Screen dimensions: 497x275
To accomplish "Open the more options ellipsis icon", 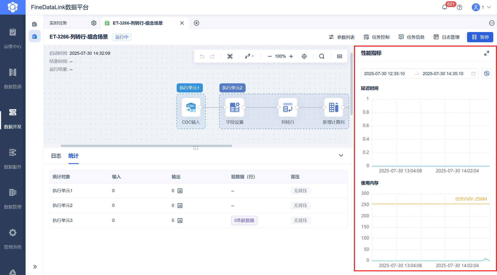I will (492, 23).
